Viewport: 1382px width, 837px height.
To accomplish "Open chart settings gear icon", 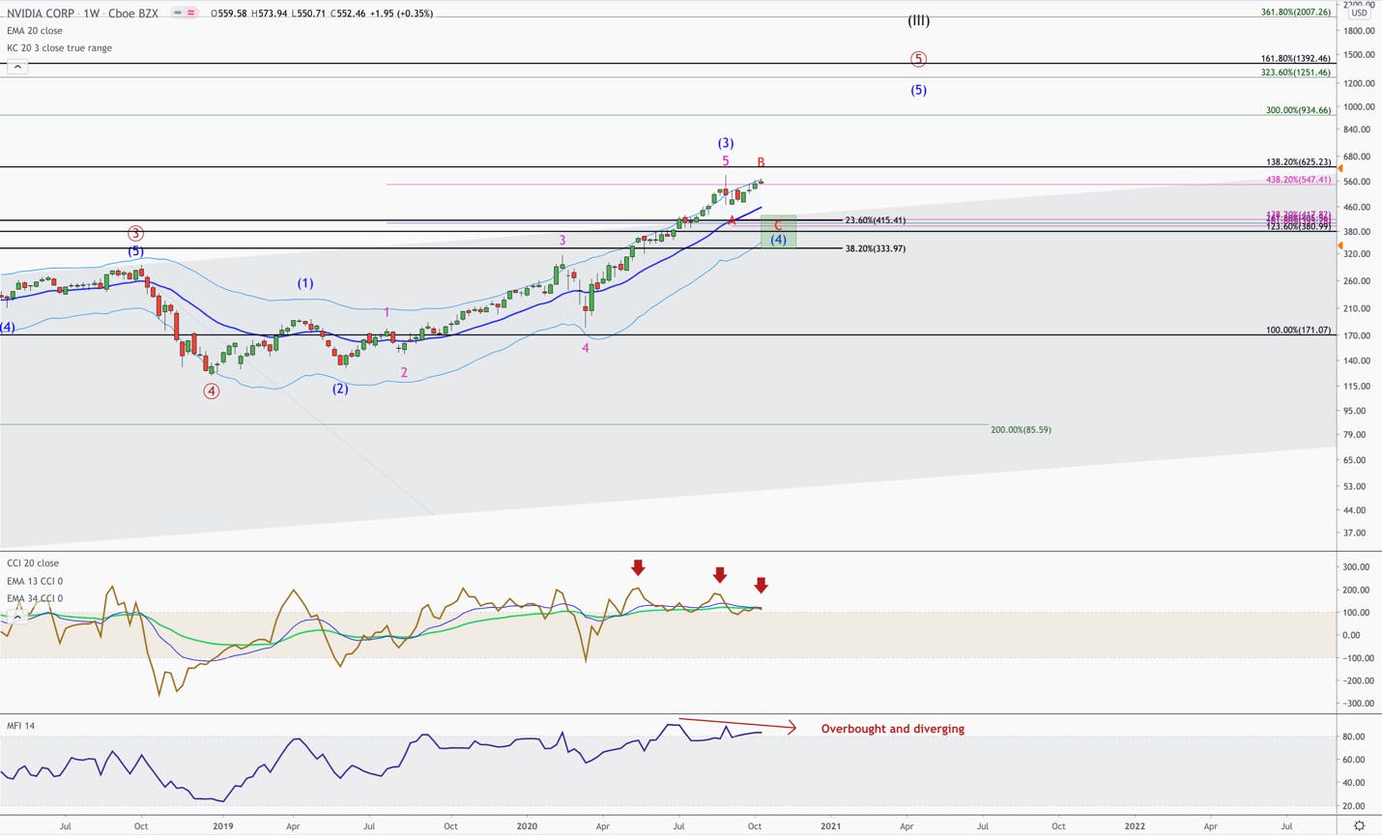I will pyautogui.click(x=1359, y=825).
